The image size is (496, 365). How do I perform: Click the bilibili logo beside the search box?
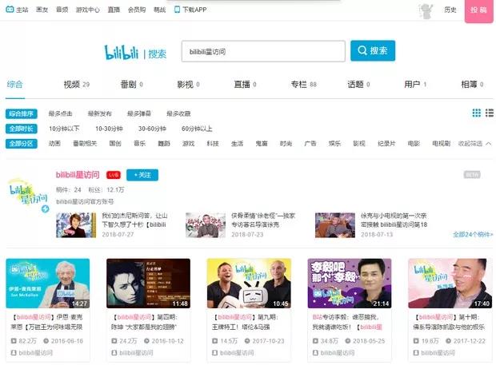pyautogui.click(x=122, y=52)
